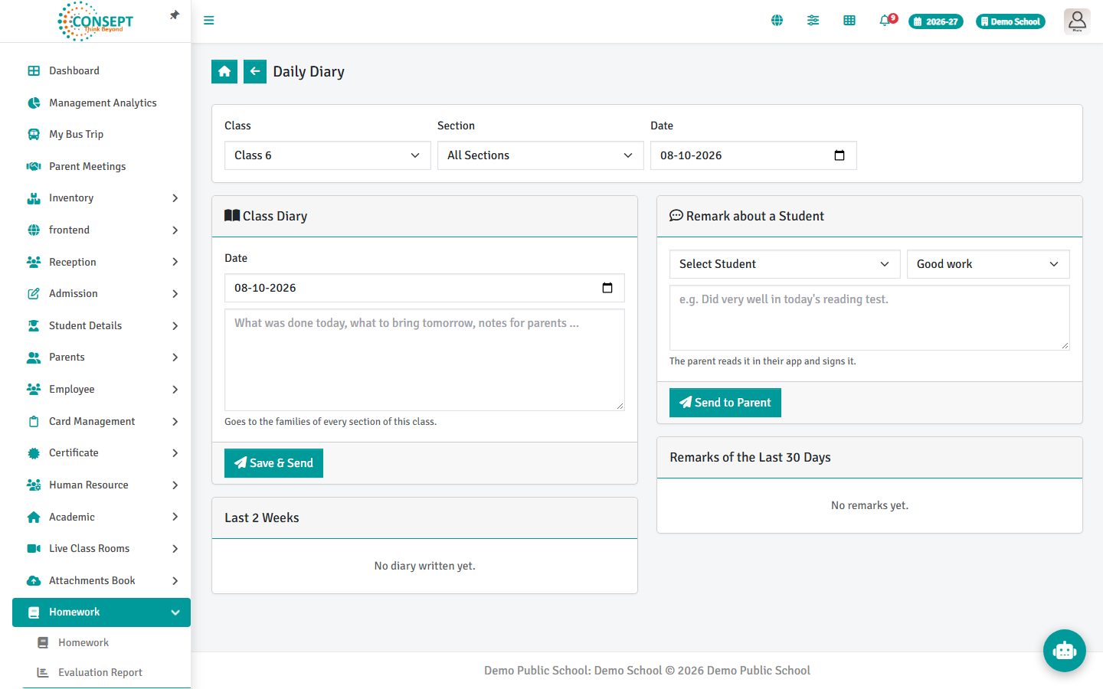
Task: Click the back arrow button
Action: pos(255,71)
